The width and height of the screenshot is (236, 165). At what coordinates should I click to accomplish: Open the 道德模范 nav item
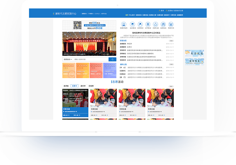tap(180, 15)
